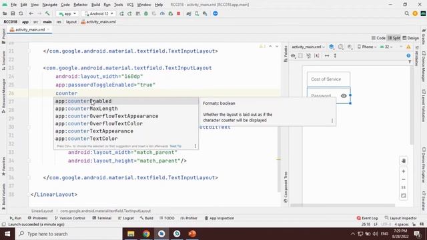Open the Navigate menu
This screenshot has width=427, height=240.
tap(50, 5)
